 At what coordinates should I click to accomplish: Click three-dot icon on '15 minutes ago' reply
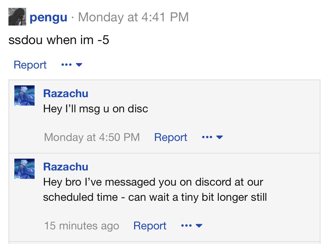(186, 226)
